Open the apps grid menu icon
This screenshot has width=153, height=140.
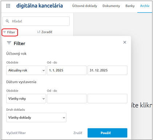(x=8, y=6)
